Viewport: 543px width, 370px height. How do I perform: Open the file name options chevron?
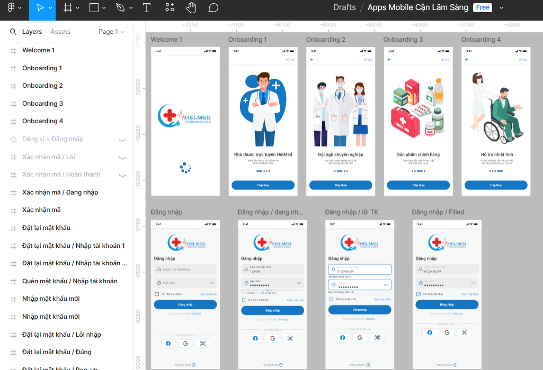501,8
